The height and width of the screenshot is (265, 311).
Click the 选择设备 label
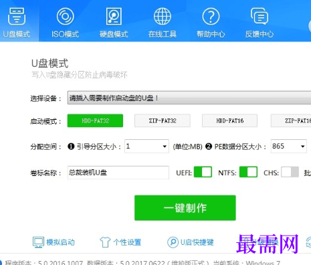45,98
